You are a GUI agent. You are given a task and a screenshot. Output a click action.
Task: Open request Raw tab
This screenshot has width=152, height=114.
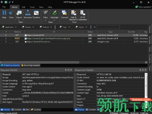(x=26, y=109)
